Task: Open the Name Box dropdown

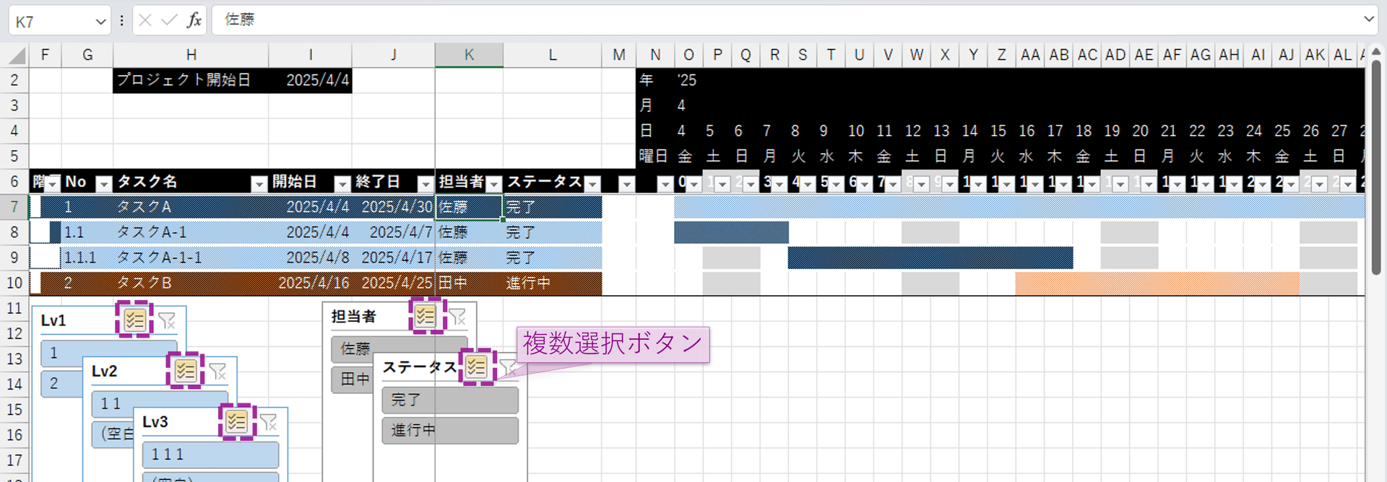Action: pos(100,22)
